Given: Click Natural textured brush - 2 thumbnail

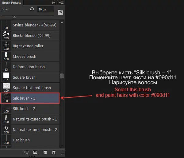Looking at the screenshot, I should coord(6,130).
